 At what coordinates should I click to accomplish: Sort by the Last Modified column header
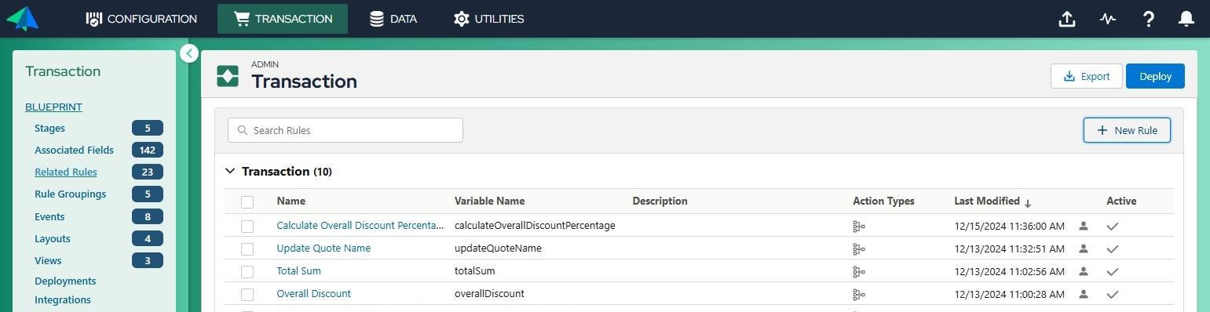992,201
